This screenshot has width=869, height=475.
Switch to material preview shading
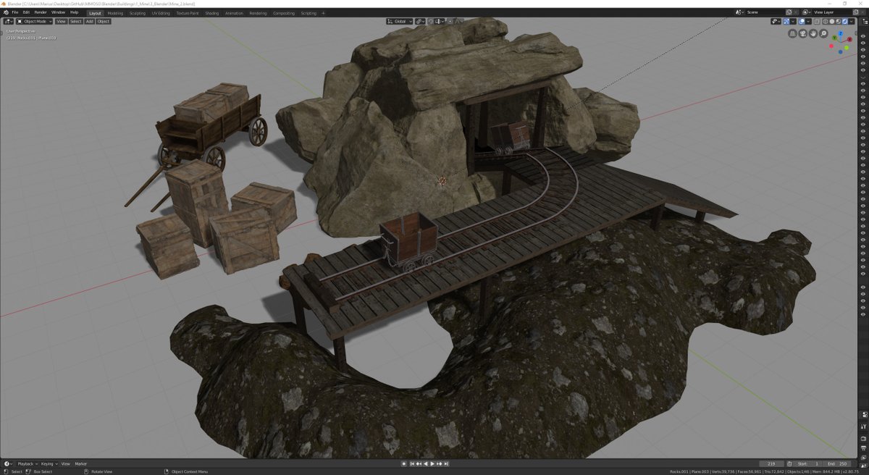click(x=839, y=21)
